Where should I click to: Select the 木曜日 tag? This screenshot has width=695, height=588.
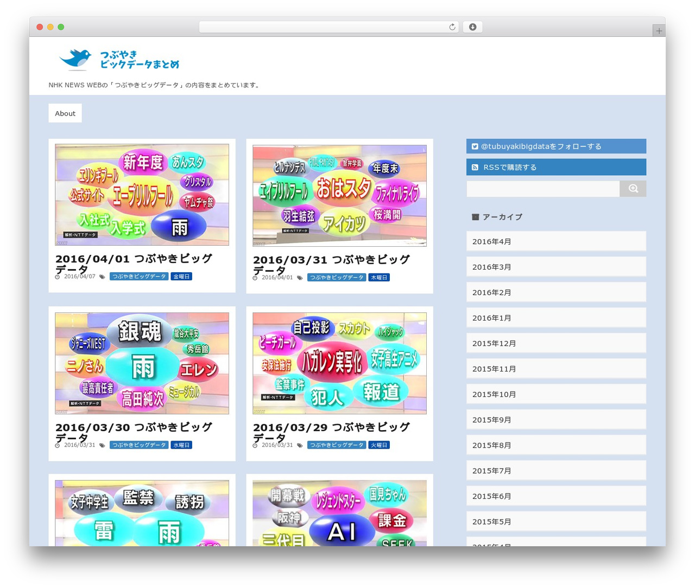pyautogui.click(x=379, y=278)
